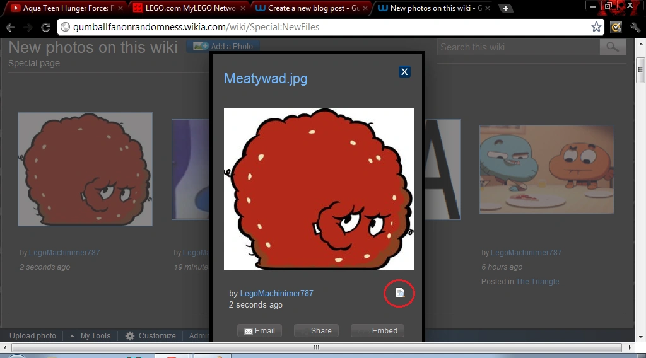This screenshot has width=646, height=358.
Task: Reload the page with the refresh icon
Action: pos(45,27)
